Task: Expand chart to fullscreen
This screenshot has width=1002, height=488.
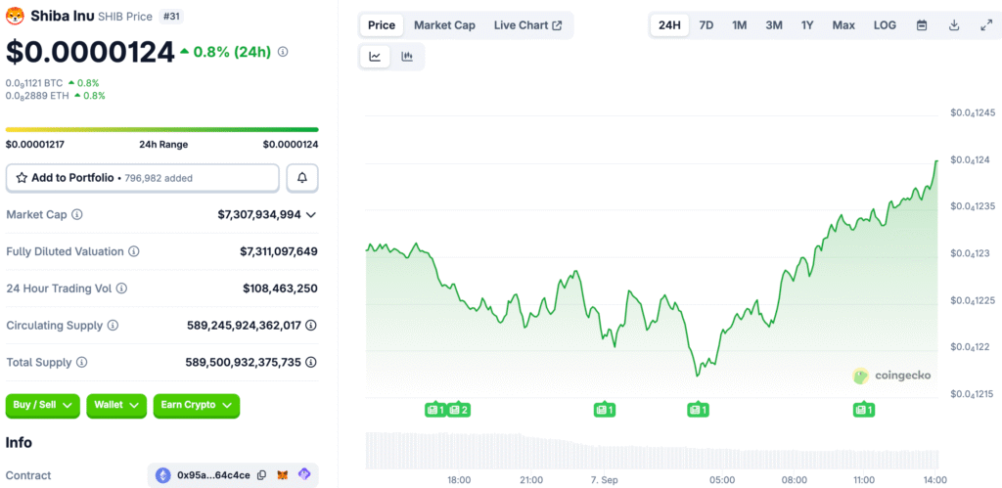Action: click(x=986, y=25)
